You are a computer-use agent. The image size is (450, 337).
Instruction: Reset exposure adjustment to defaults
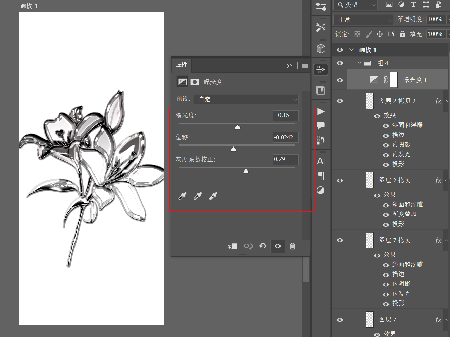point(262,246)
